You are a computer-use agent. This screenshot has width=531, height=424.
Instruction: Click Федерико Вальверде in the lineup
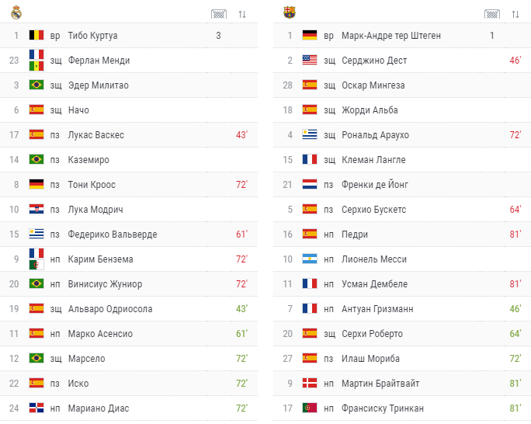(113, 235)
